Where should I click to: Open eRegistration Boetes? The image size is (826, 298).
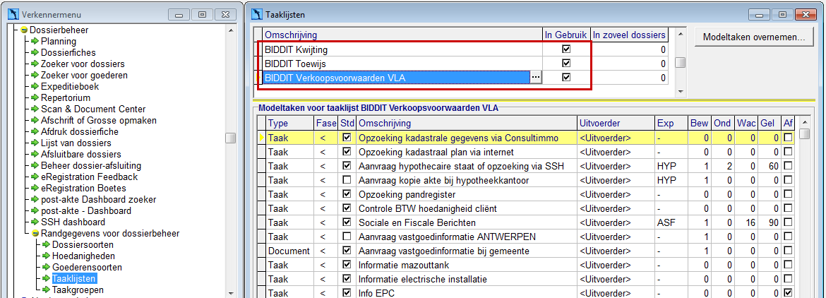[83, 189]
